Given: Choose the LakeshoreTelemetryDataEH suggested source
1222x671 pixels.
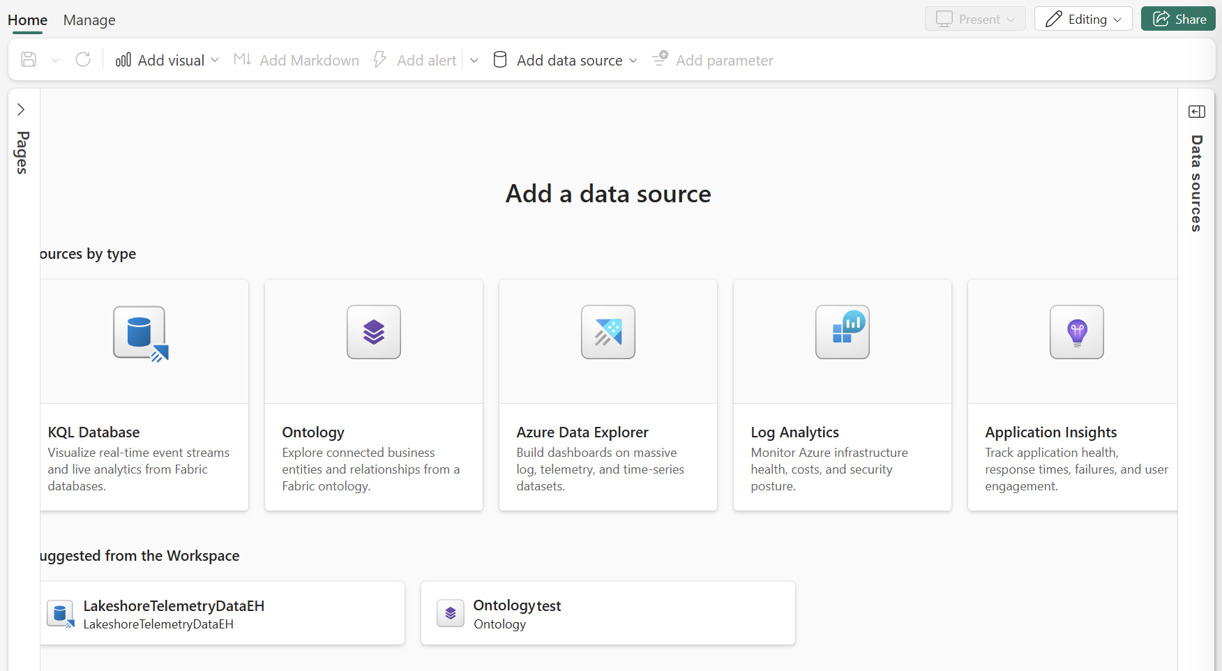Looking at the screenshot, I should pyautogui.click(x=222, y=613).
